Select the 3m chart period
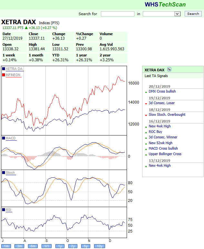 point(19,246)
